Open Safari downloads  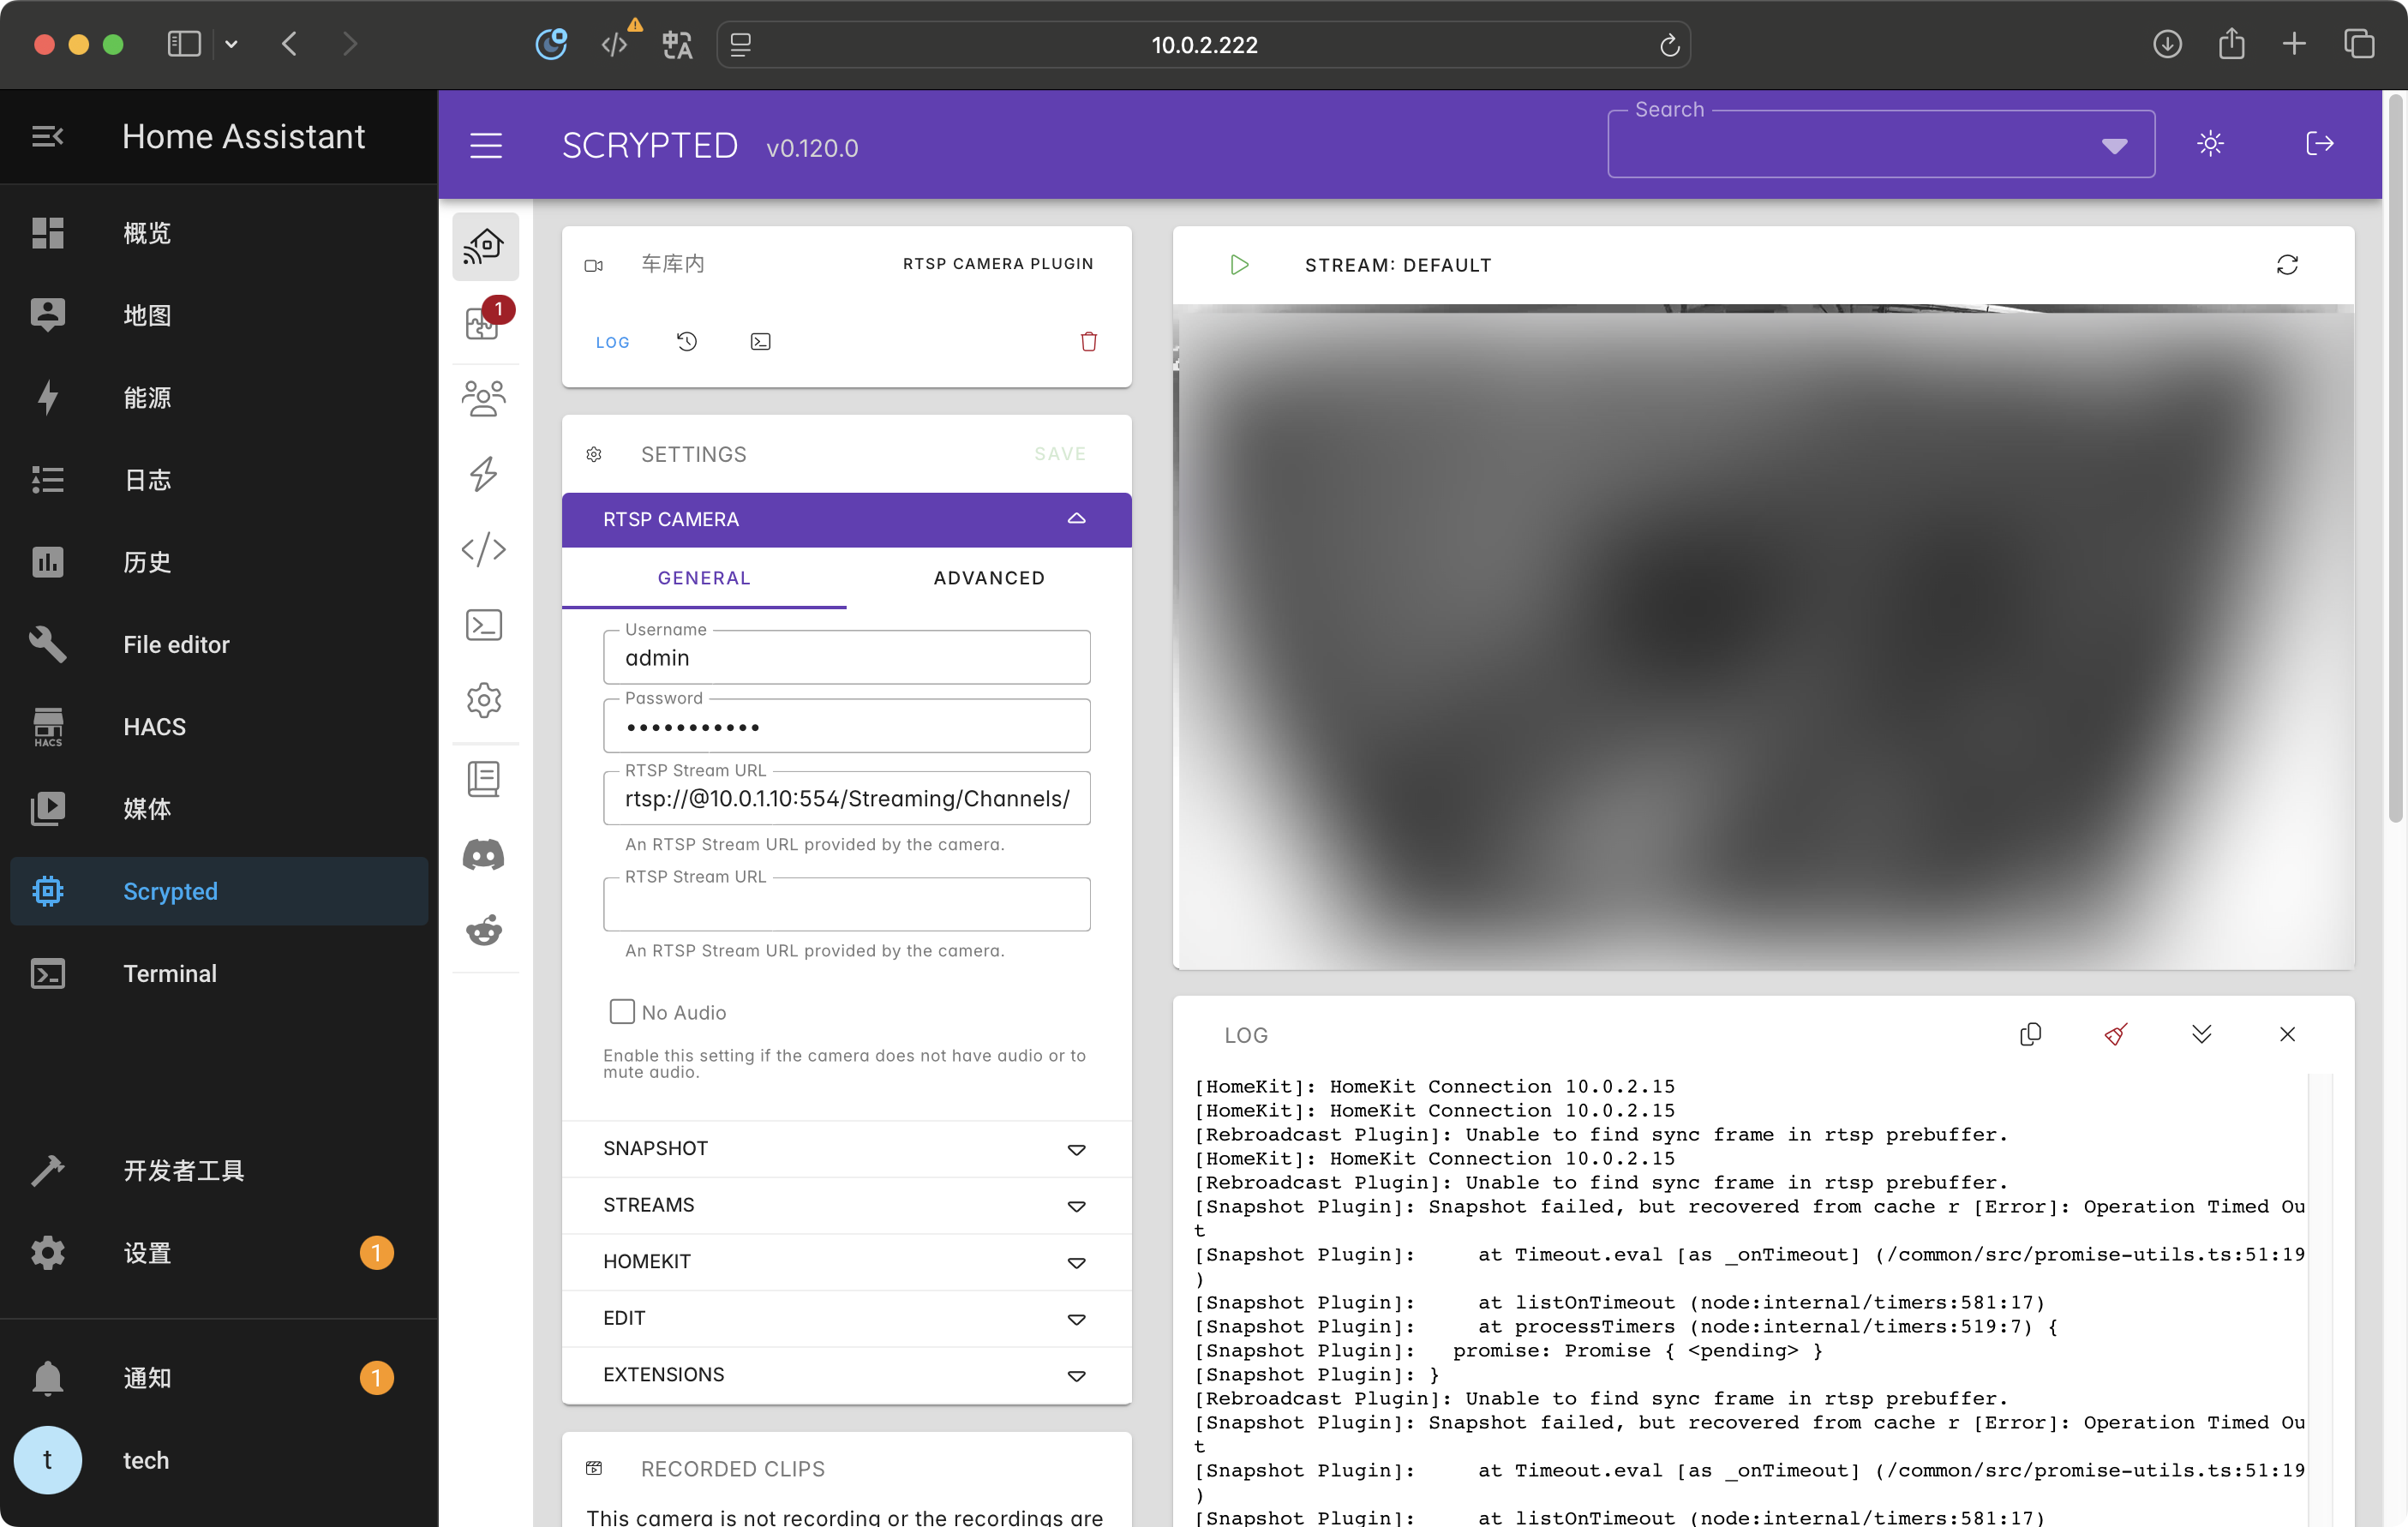2167,44
